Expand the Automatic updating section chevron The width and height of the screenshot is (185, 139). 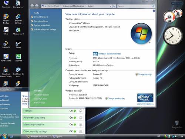click(81, 118)
